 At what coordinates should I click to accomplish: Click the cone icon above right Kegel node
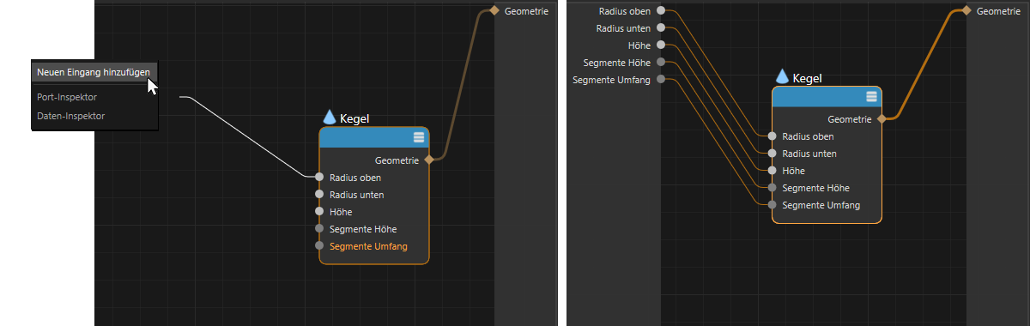[x=782, y=77]
